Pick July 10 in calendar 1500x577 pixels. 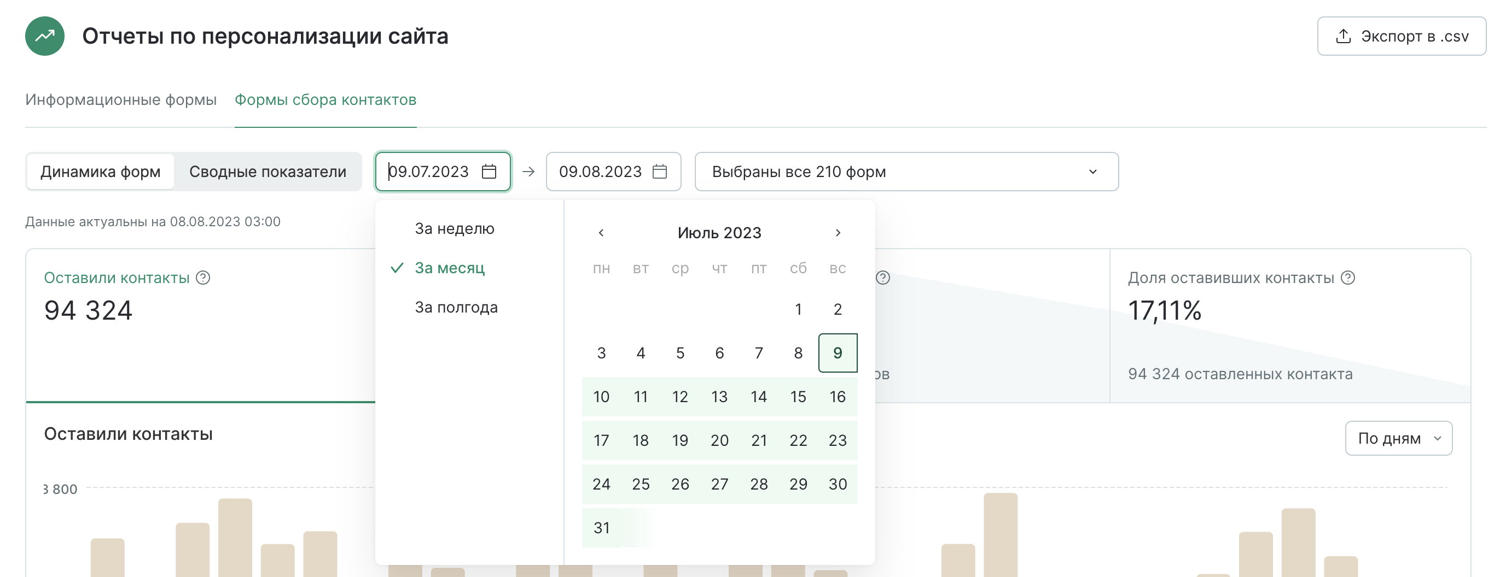pyautogui.click(x=602, y=397)
